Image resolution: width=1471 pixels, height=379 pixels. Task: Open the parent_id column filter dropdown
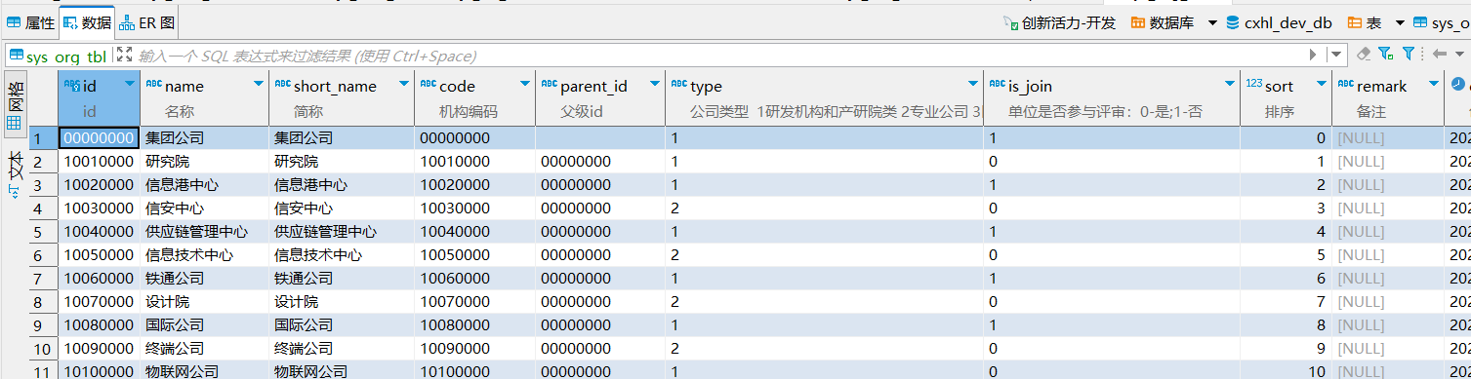pos(655,85)
